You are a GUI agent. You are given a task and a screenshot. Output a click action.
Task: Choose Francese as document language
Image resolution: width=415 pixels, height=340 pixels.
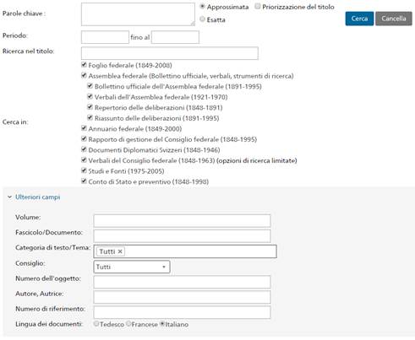[x=128, y=324]
